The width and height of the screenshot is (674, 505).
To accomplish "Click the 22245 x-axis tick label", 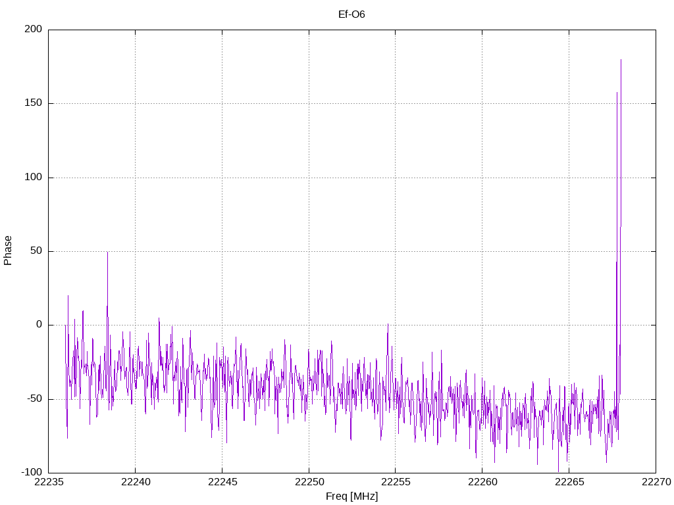I will pyautogui.click(x=222, y=483).
